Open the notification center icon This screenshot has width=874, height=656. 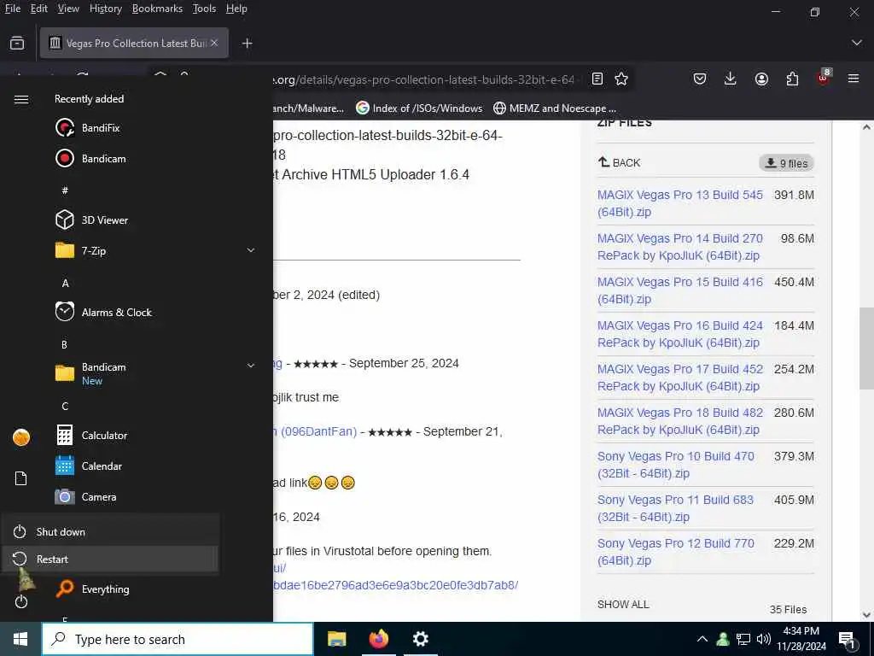pos(847,640)
